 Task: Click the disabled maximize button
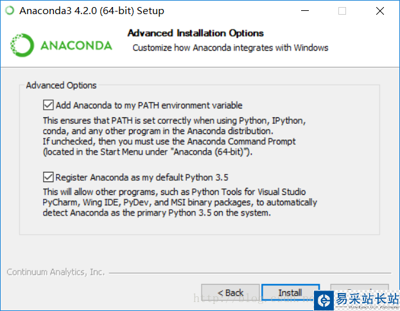[x=342, y=11]
